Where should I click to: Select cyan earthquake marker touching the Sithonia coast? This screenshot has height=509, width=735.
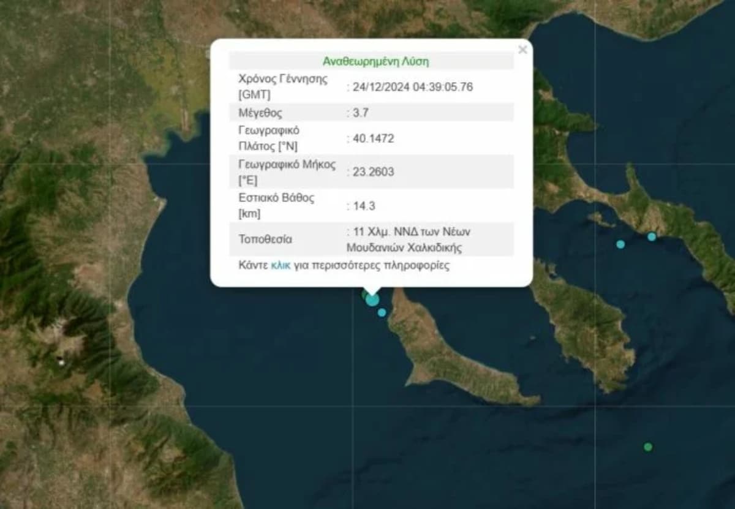pos(652,236)
